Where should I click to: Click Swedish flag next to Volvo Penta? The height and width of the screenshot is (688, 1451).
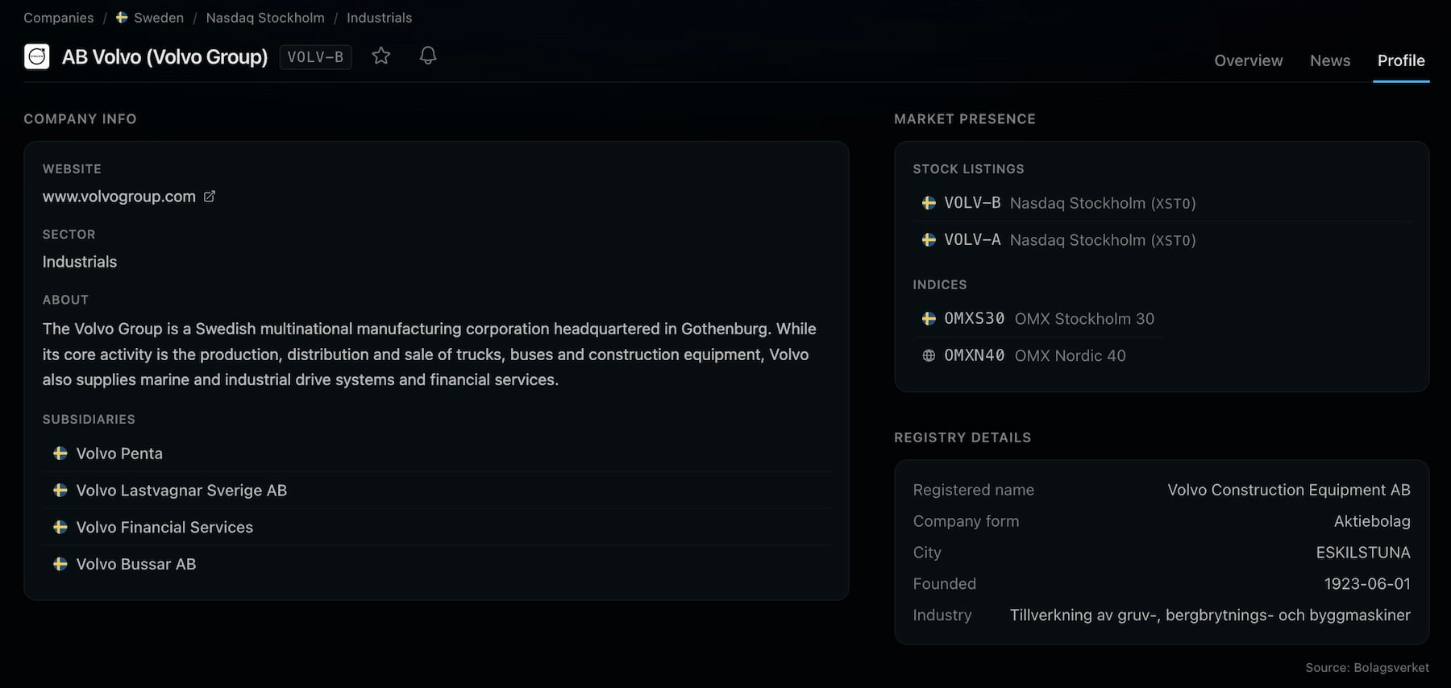pyautogui.click(x=60, y=454)
